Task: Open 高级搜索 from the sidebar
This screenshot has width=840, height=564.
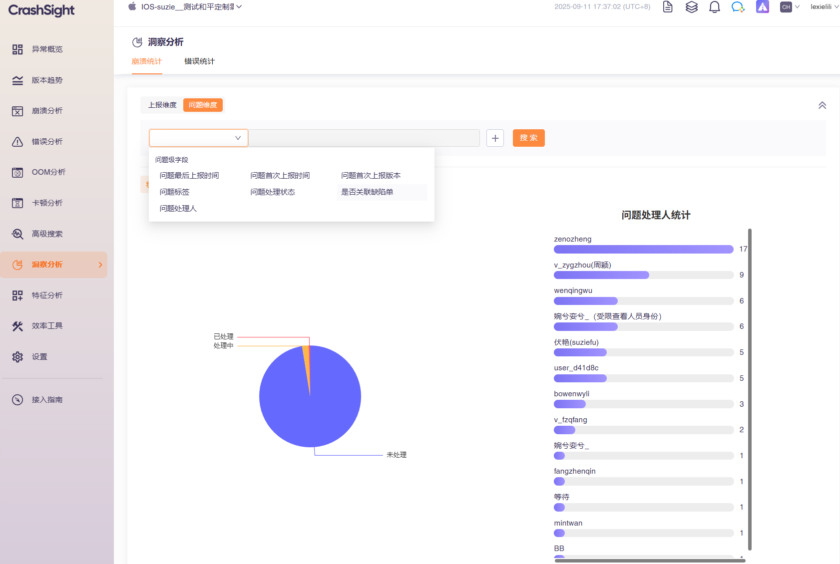Action: point(47,234)
